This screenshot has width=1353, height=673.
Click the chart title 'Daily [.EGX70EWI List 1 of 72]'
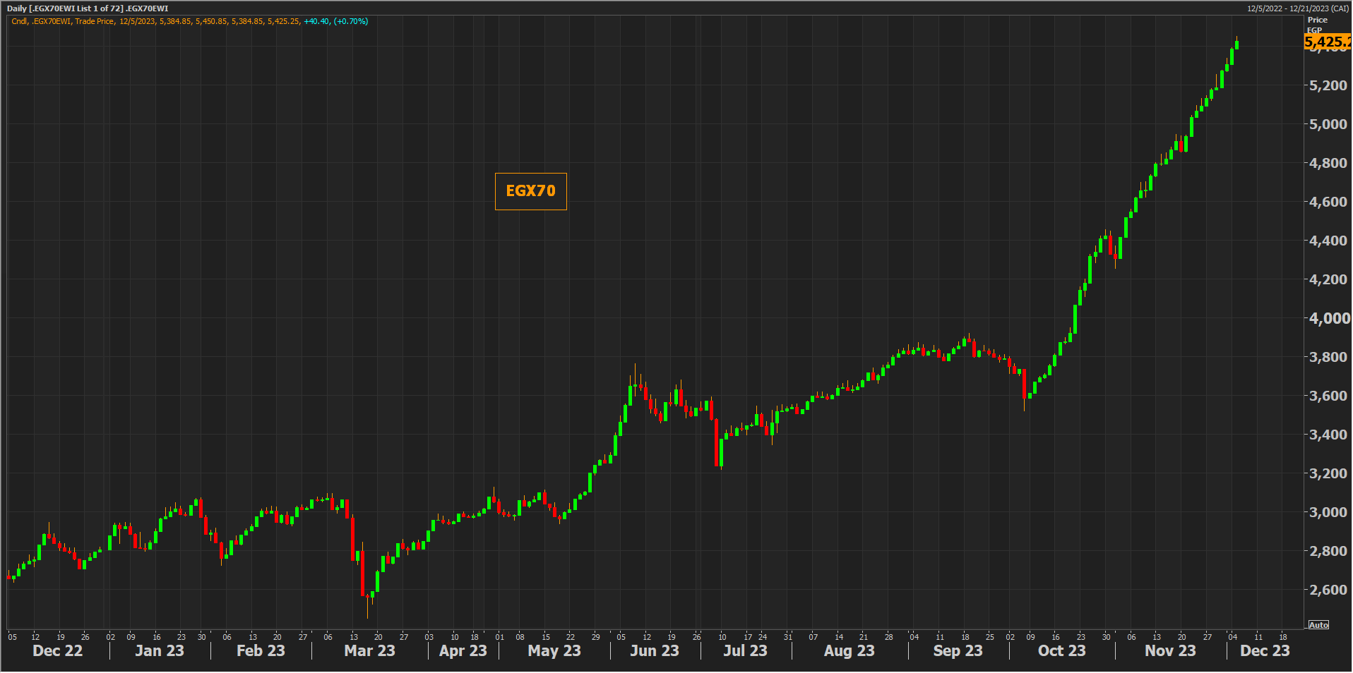click(x=87, y=8)
